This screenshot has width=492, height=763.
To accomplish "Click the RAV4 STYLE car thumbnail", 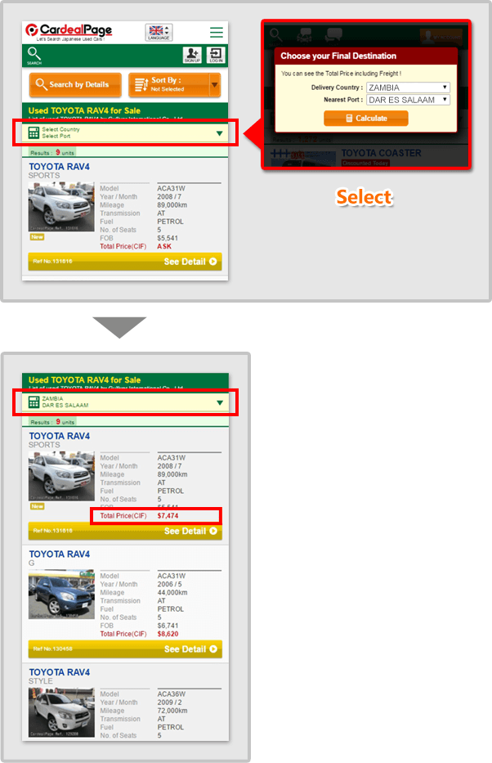I will coord(61,713).
